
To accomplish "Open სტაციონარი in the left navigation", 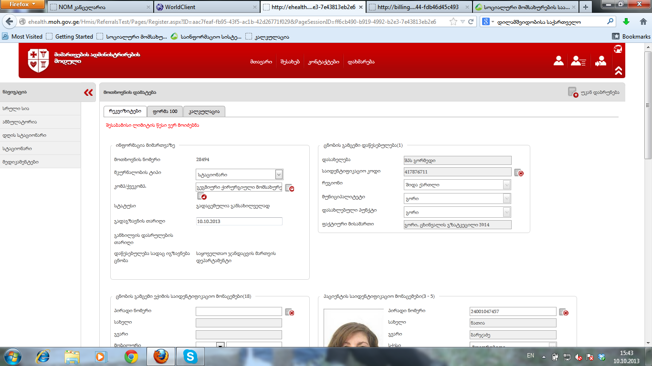I will pos(17,149).
